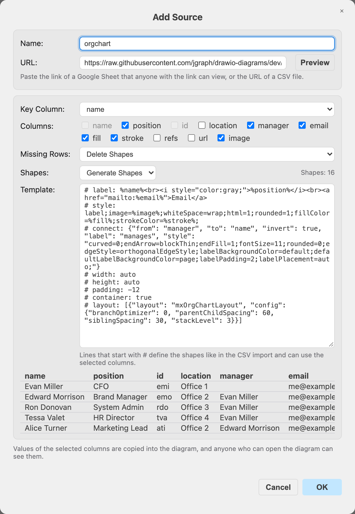
Task: Click the Name input field
Action: 207,44
